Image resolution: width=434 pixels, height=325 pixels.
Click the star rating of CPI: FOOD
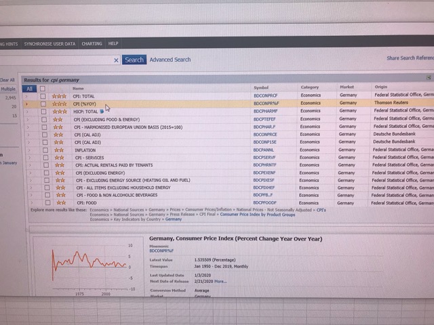point(59,202)
